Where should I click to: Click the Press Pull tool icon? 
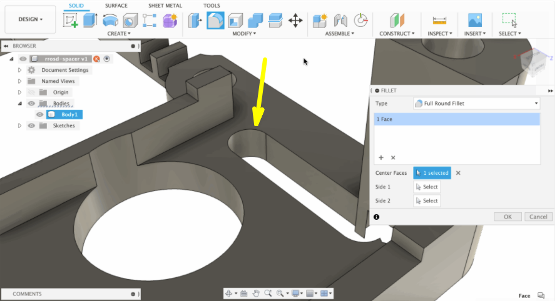(x=195, y=21)
